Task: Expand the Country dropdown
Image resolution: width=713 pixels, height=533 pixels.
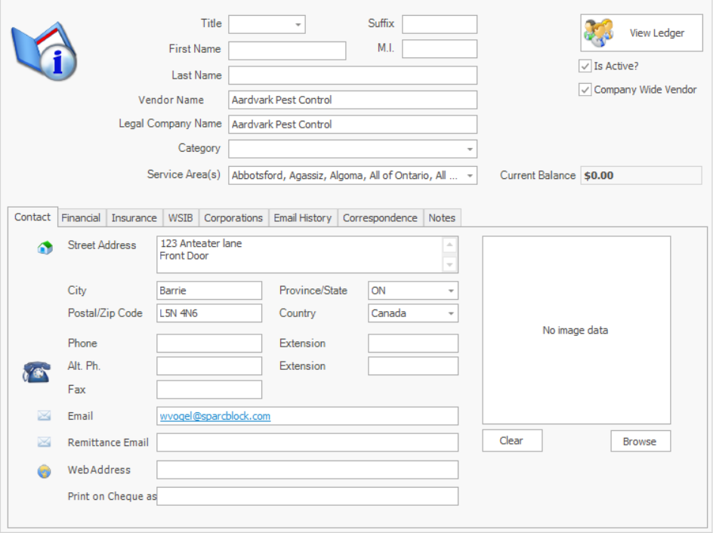Action: click(451, 313)
